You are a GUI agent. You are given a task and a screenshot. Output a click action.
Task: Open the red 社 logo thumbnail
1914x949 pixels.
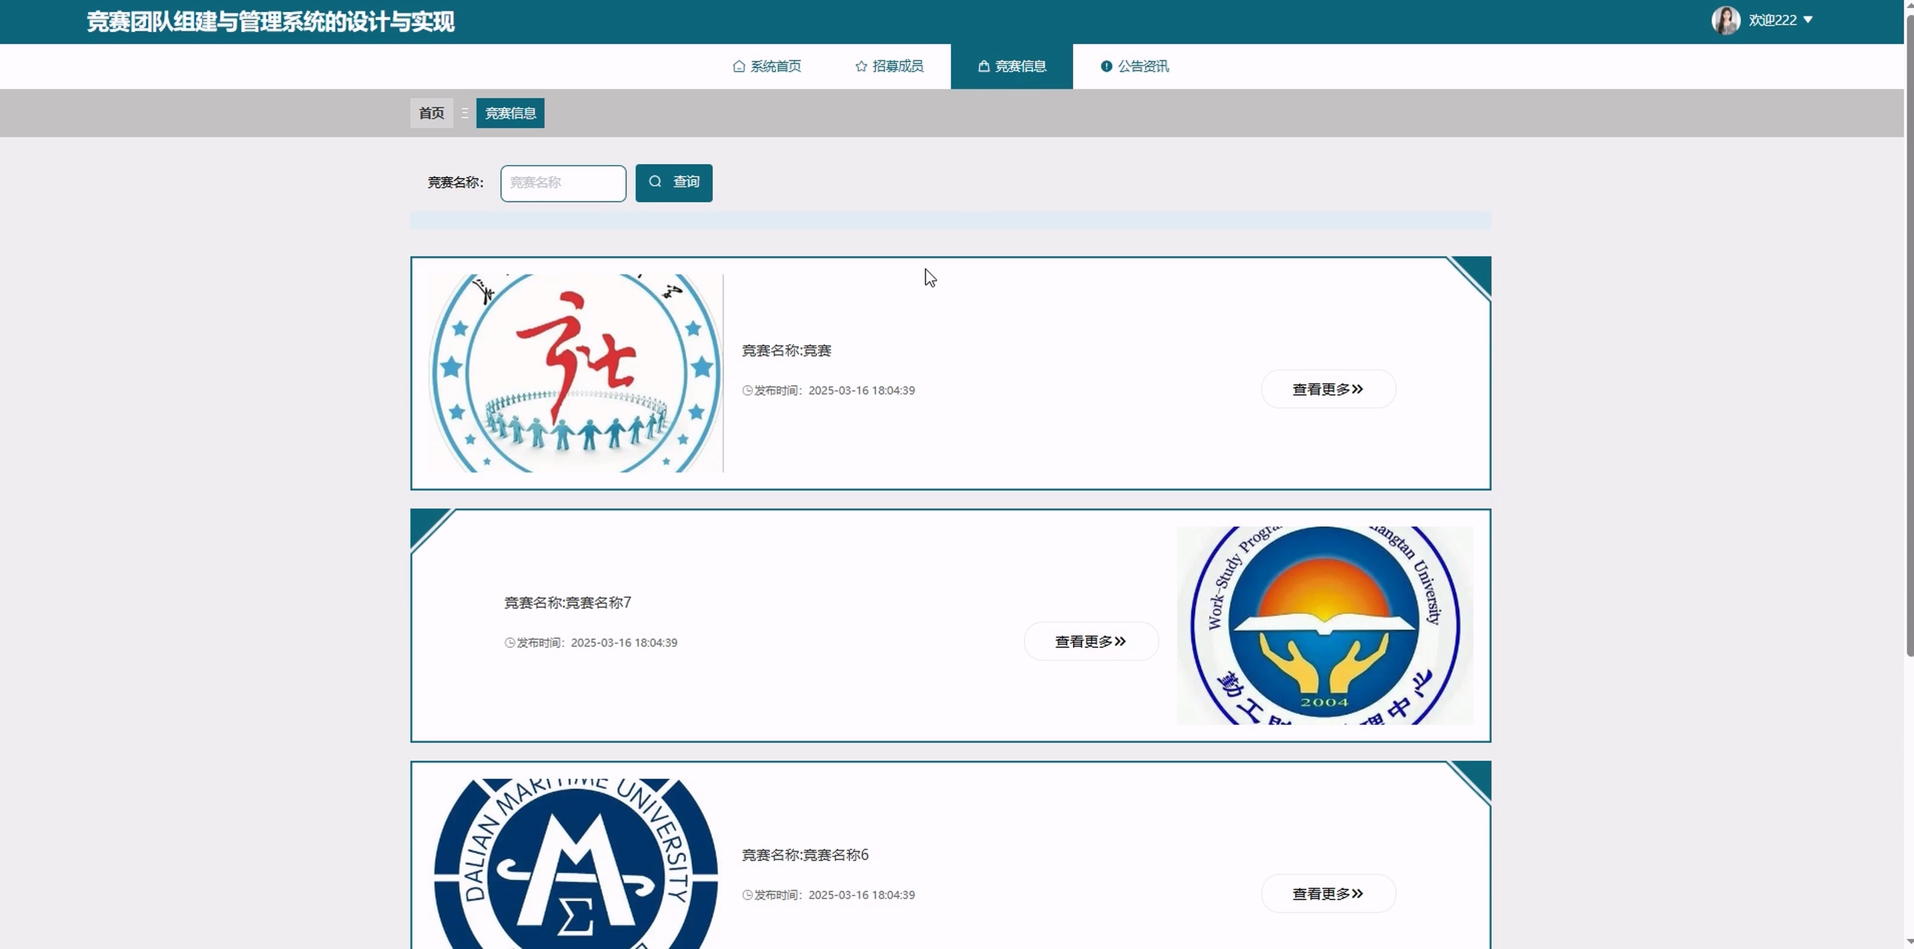(575, 373)
